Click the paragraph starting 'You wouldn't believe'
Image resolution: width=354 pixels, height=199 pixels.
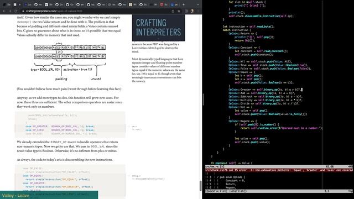[69, 89]
